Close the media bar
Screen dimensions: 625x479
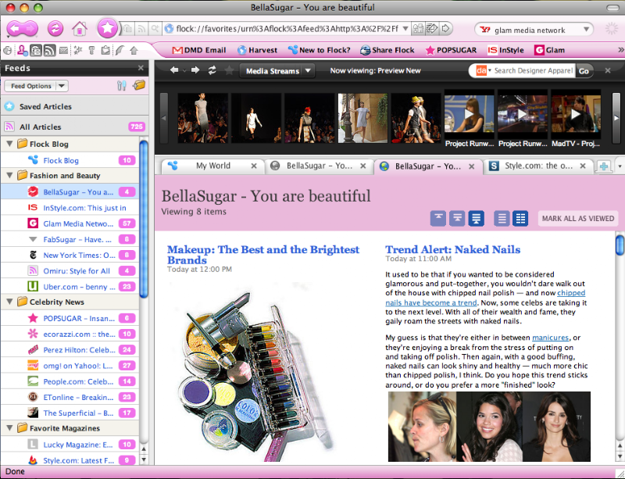608,70
